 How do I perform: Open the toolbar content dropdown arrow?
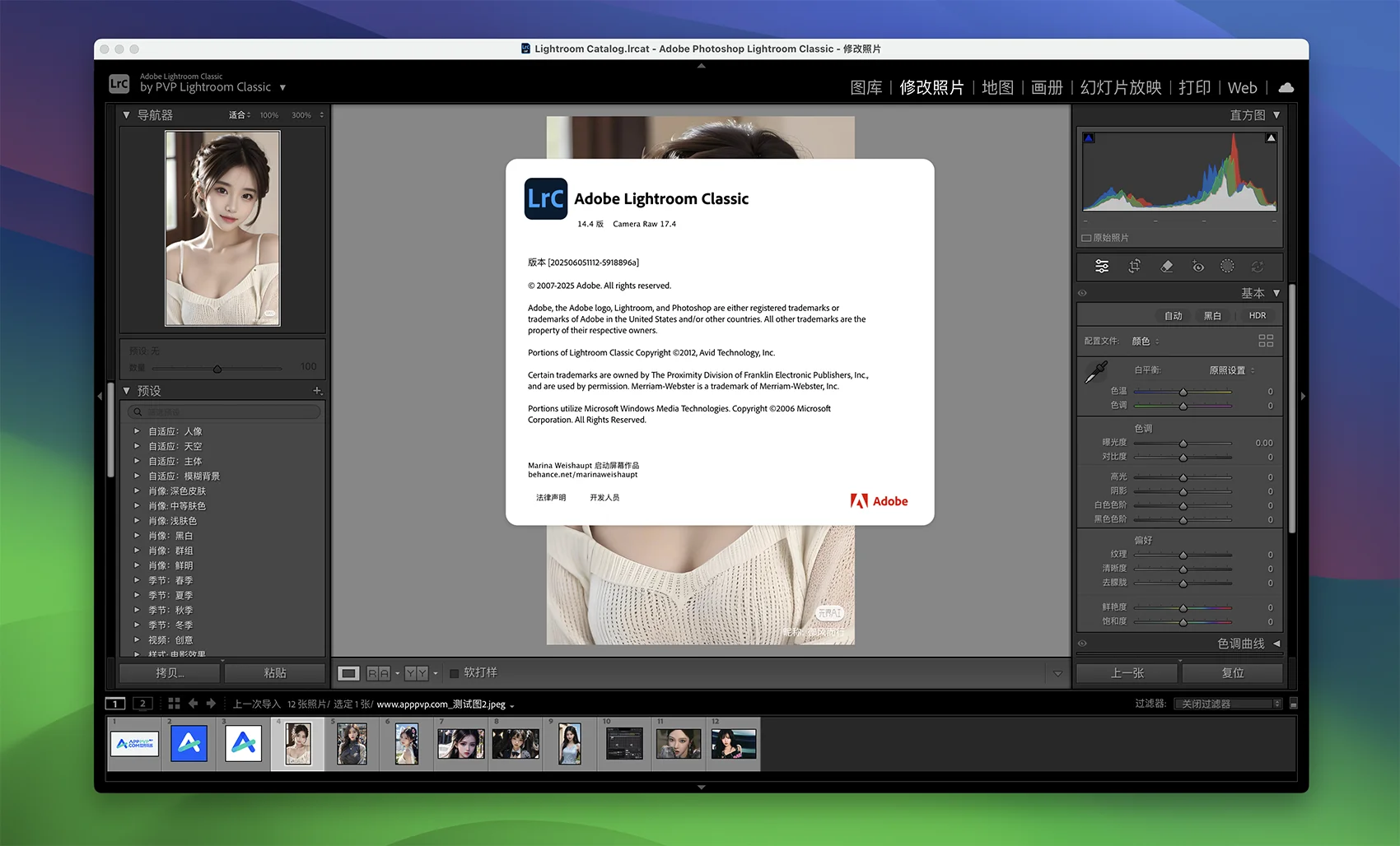coord(1057,673)
